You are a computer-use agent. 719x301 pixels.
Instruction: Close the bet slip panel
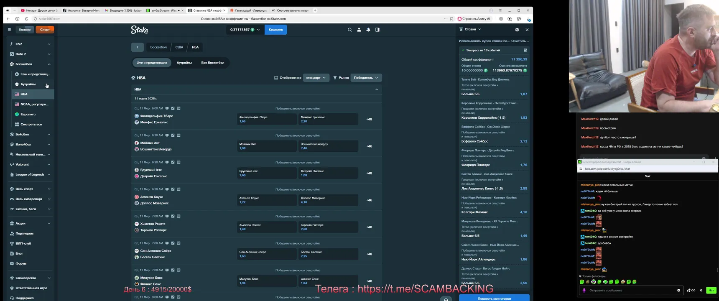tap(527, 30)
